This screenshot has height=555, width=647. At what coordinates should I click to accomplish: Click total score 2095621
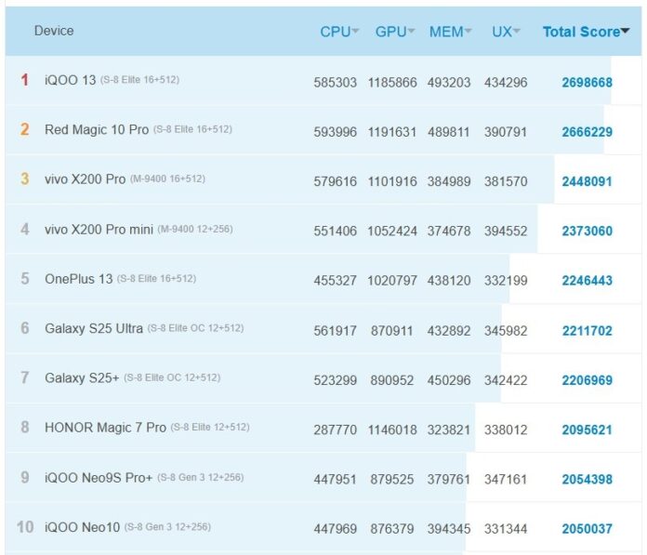click(x=588, y=430)
